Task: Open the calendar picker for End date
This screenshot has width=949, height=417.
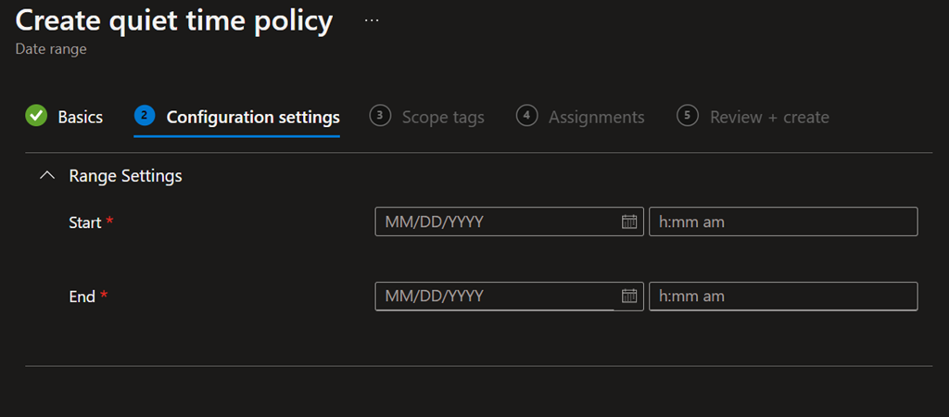Action: (x=629, y=297)
